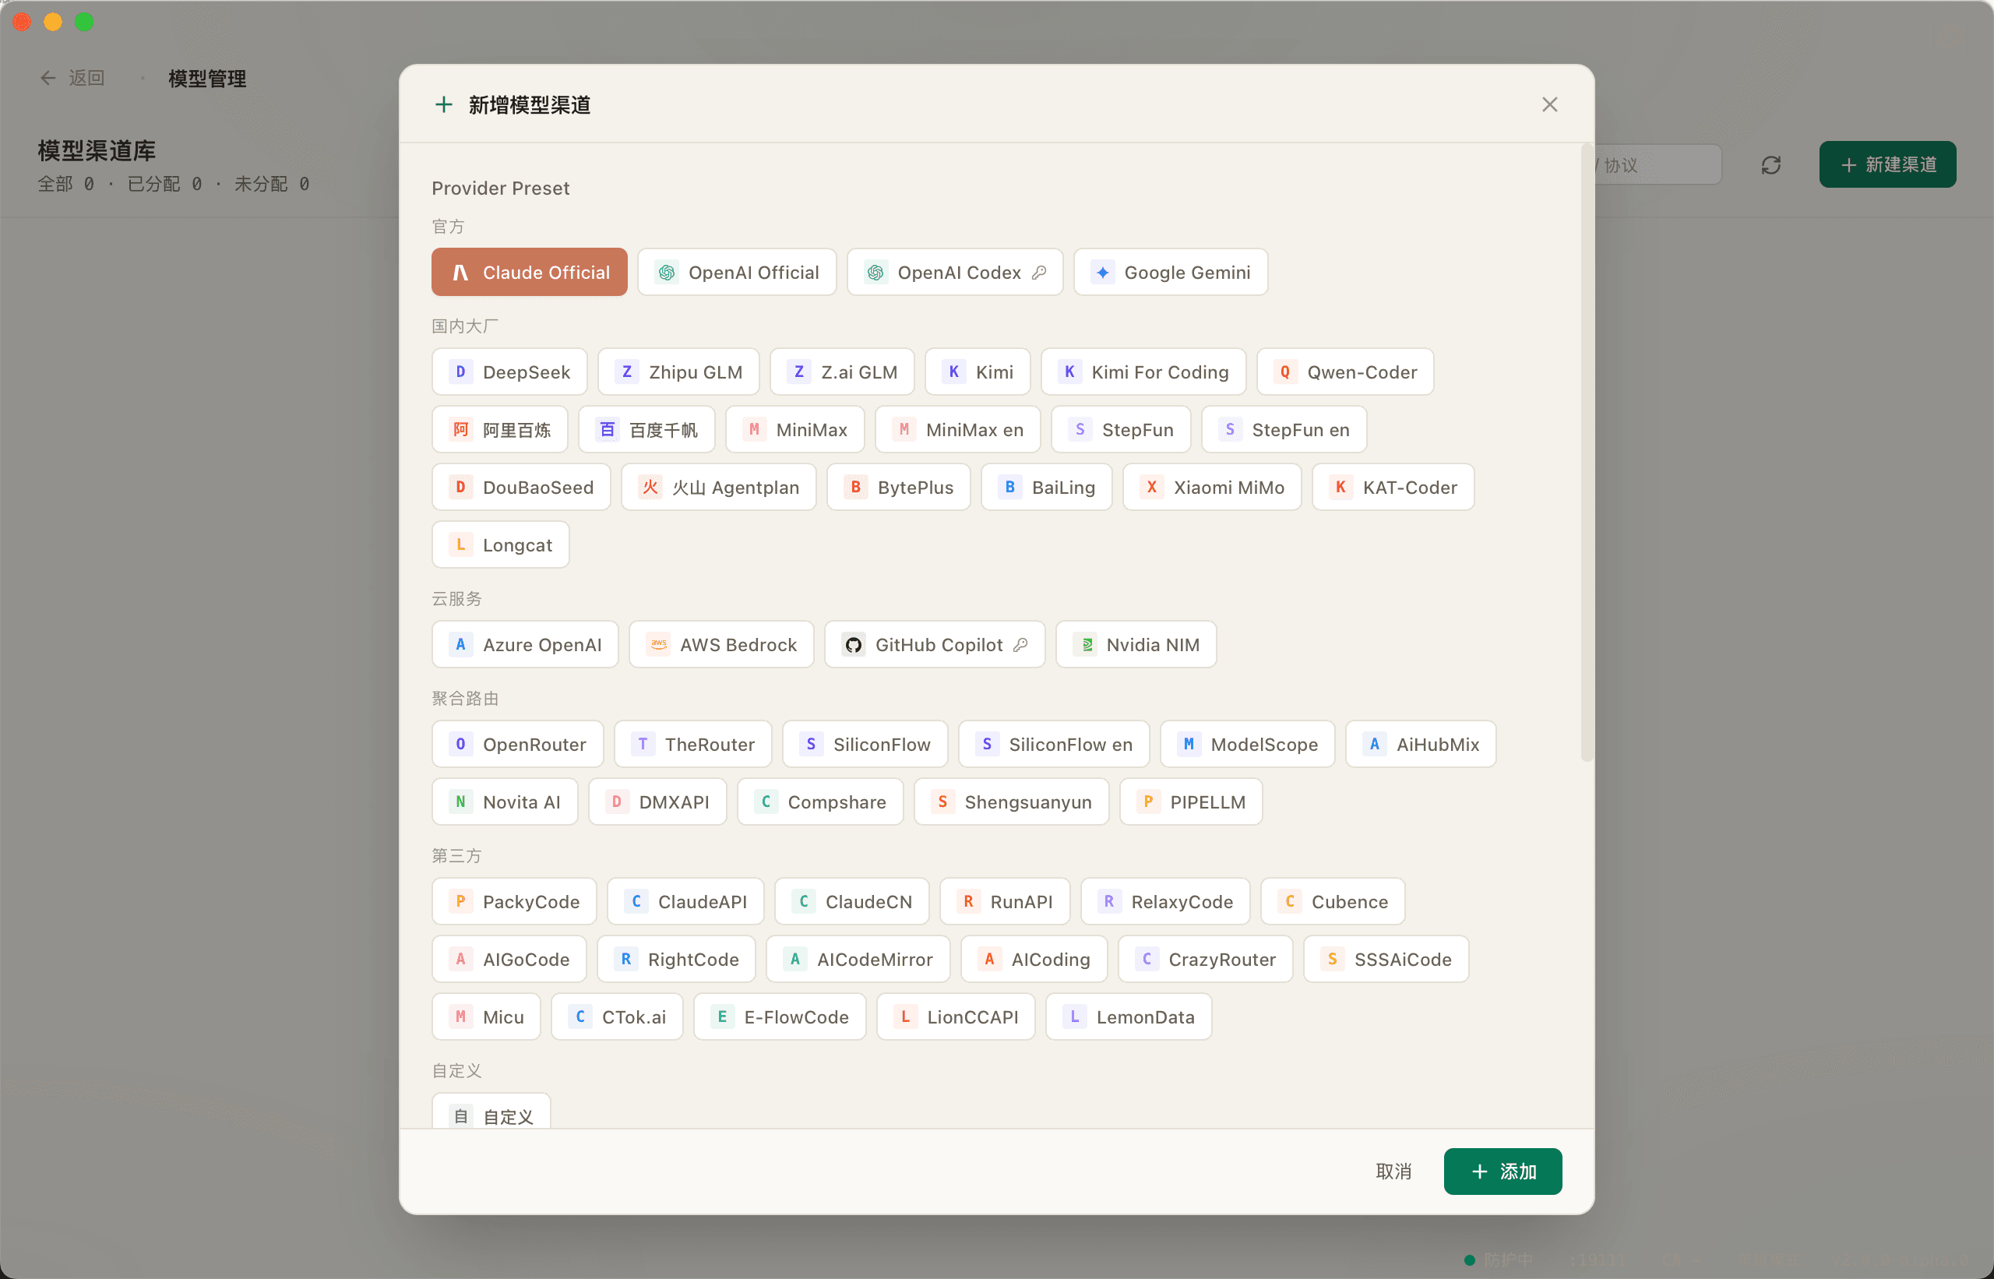Pick the Z.ai GLM provider
Screen dimensions: 1994x1279
tap(842, 372)
